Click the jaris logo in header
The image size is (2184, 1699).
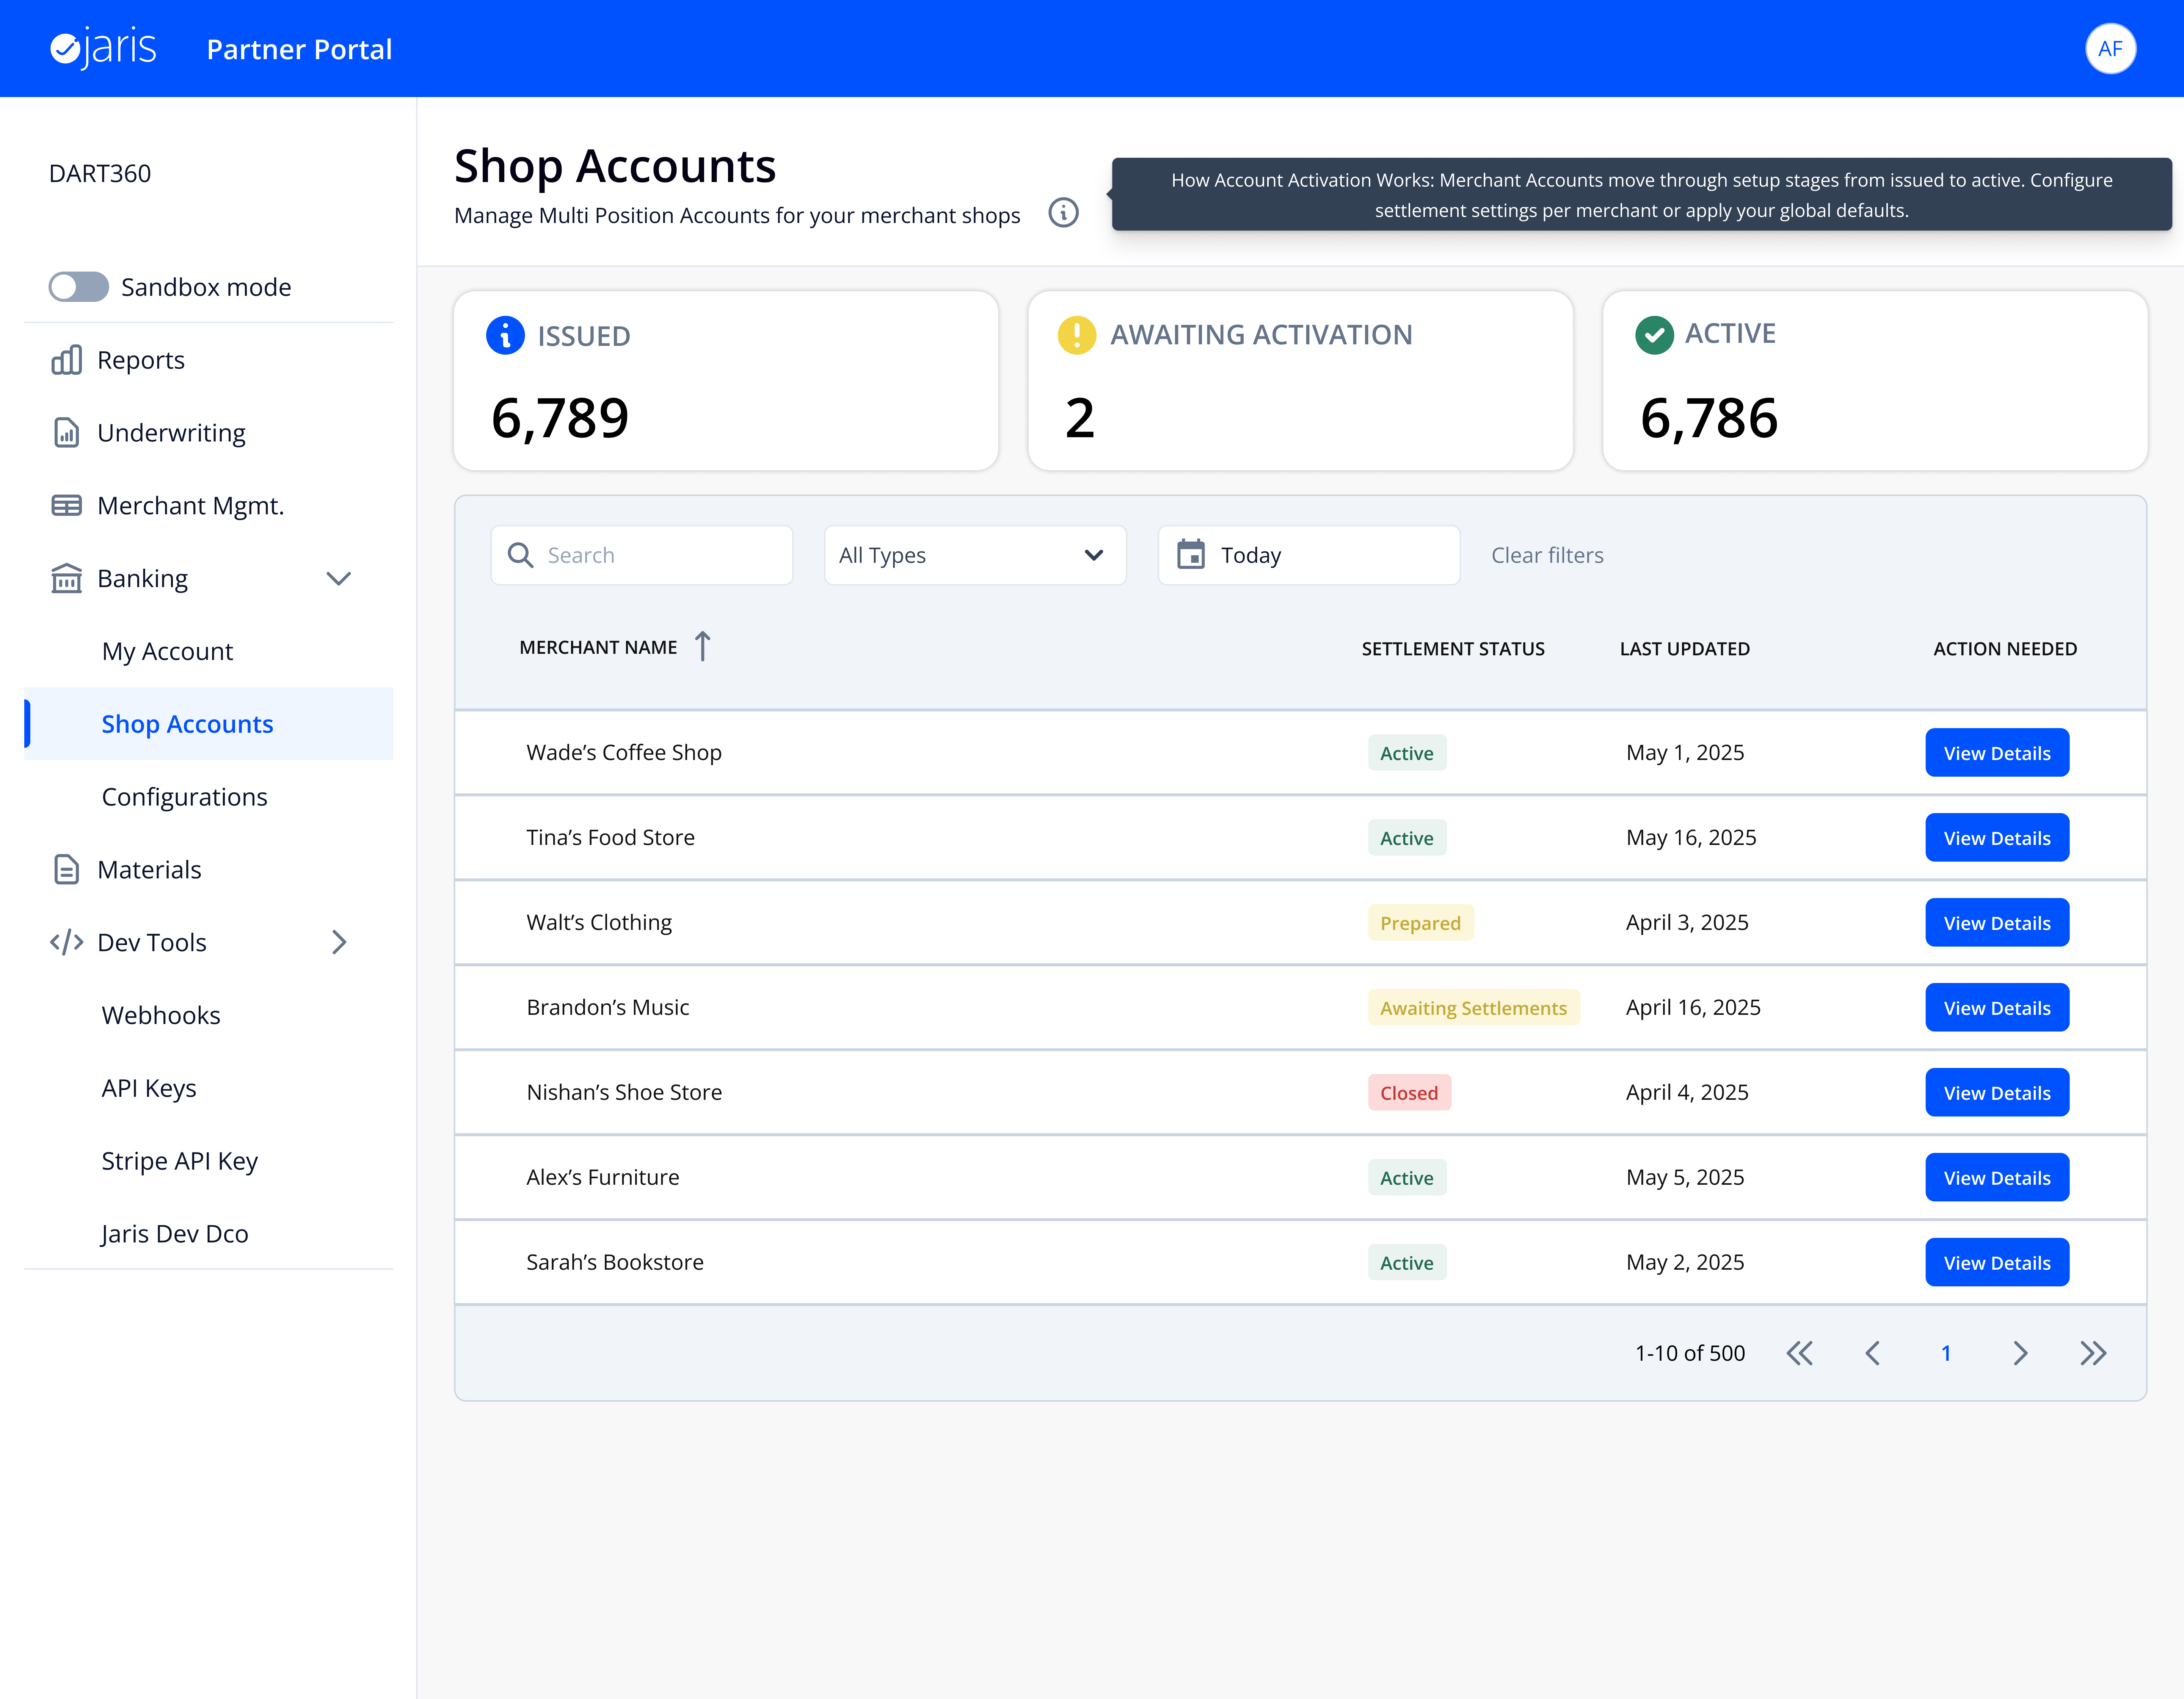pyautogui.click(x=103, y=48)
